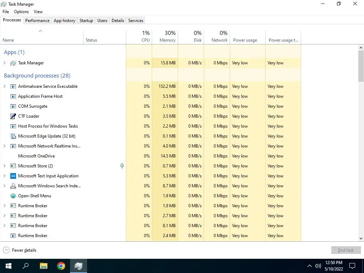
Task: Open File Explorer from the taskbar
Action: (x=43, y=266)
